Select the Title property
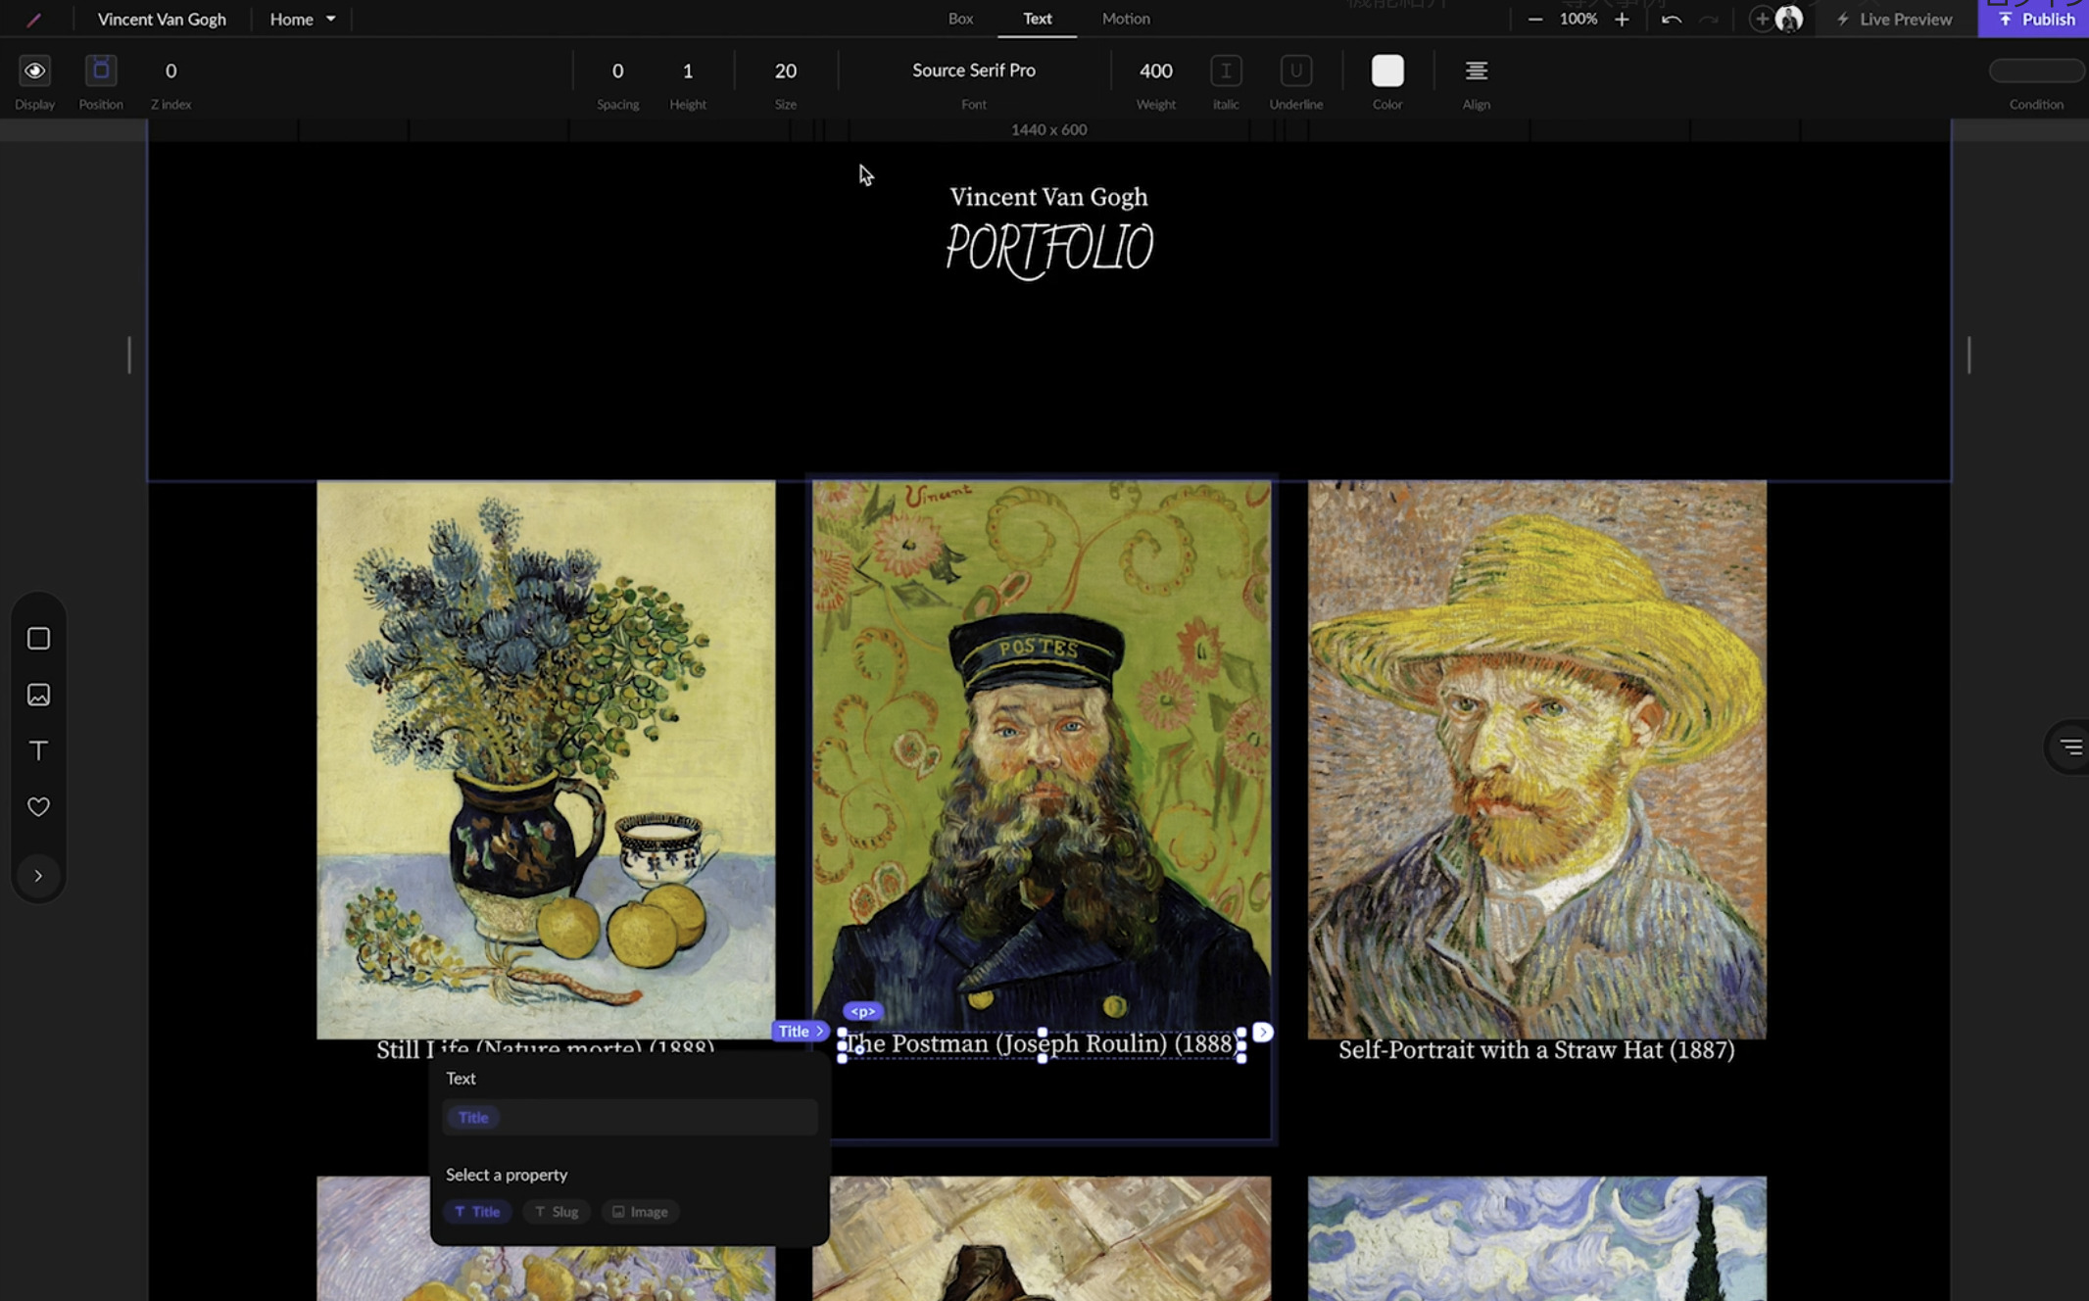The width and height of the screenshot is (2089, 1301). coord(477,1212)
